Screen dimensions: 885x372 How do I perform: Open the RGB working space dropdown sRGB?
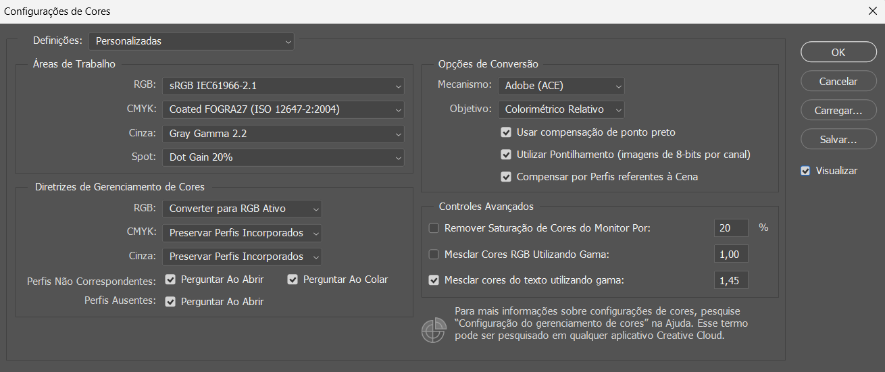pyautogui.click(x=283, y=86)
